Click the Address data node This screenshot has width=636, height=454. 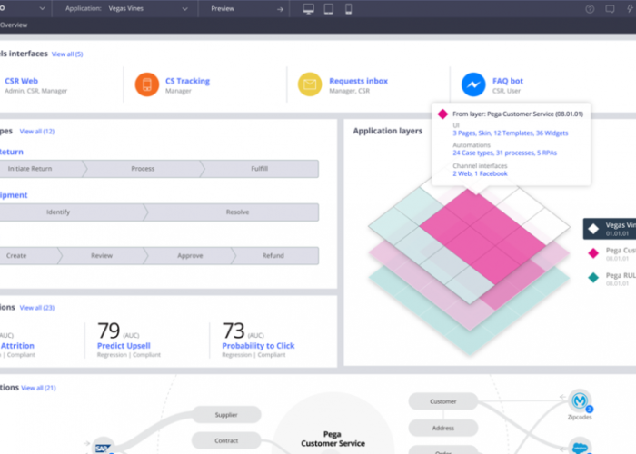(443, 428)
